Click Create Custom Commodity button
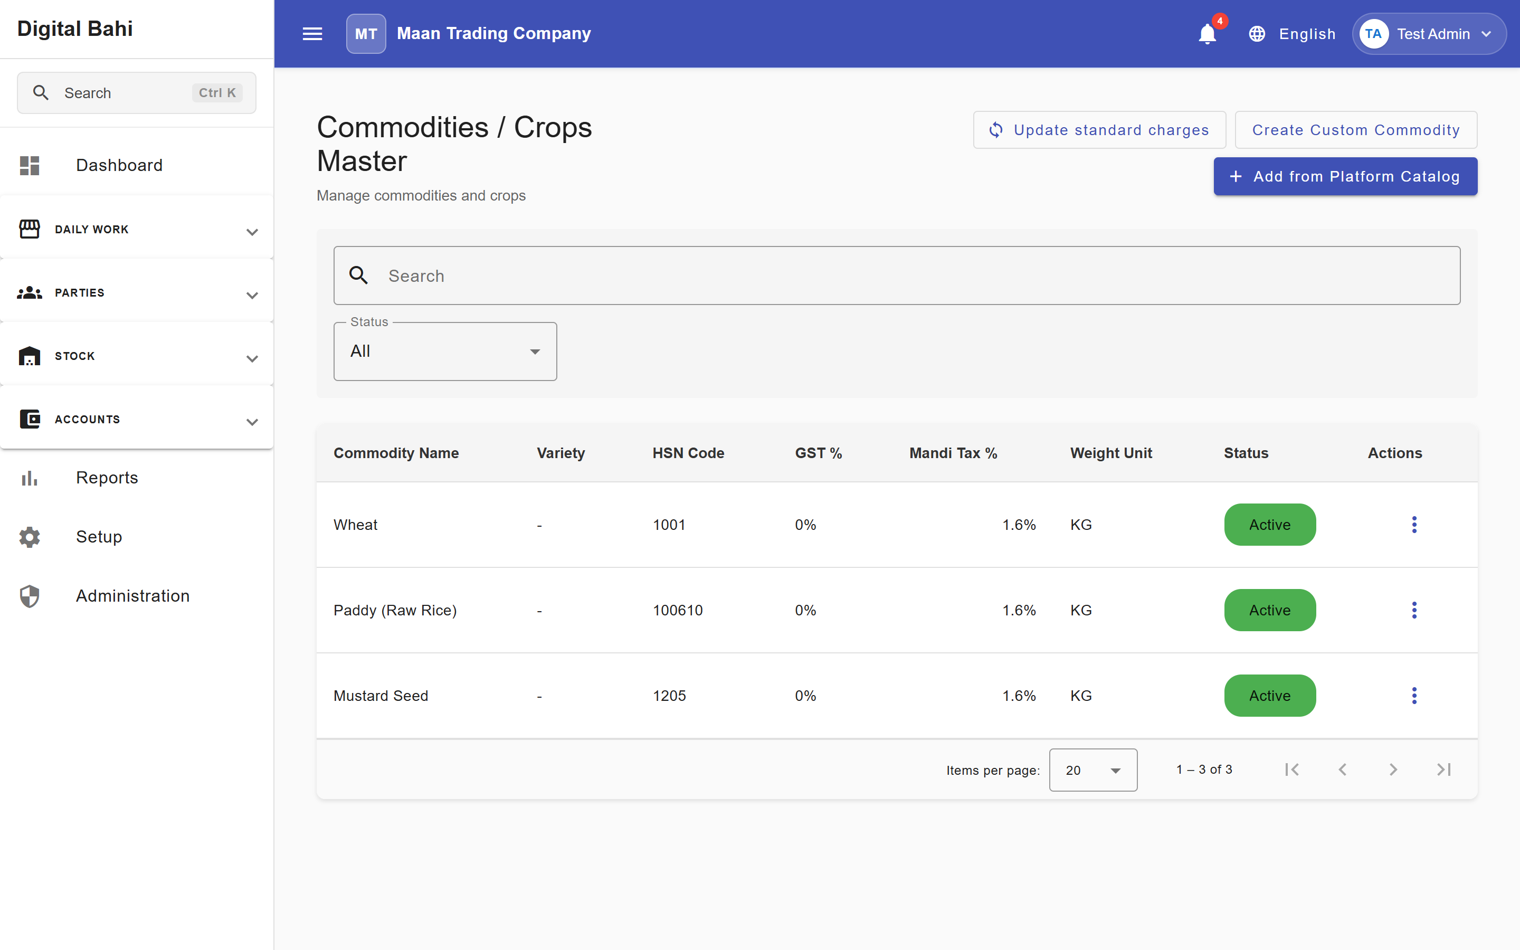 tap(1355, 130)
